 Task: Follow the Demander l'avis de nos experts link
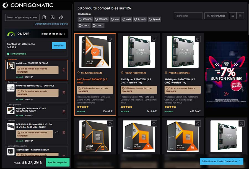point(51,24)
